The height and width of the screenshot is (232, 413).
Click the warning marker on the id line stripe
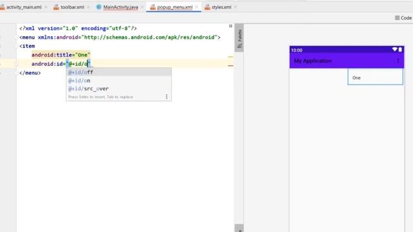click(x=230, y=66)
